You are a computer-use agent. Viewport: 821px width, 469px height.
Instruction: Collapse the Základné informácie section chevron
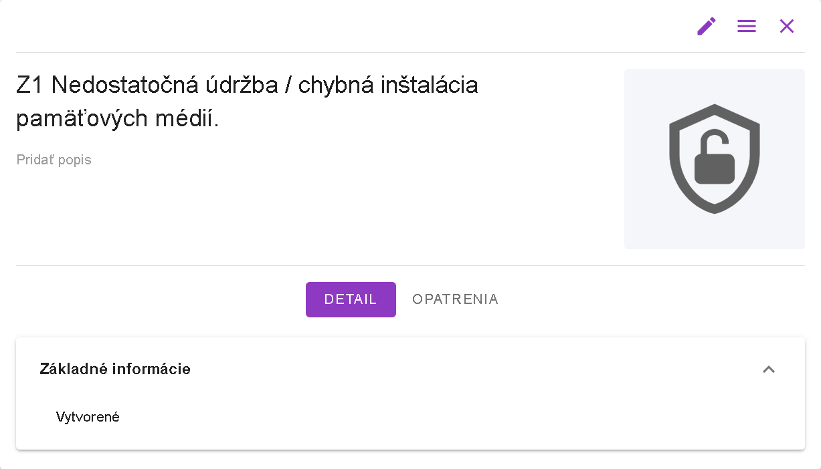[769, 369]
